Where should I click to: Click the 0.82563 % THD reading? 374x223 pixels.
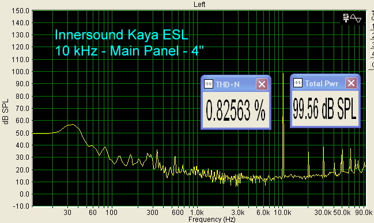pos(236,110)
